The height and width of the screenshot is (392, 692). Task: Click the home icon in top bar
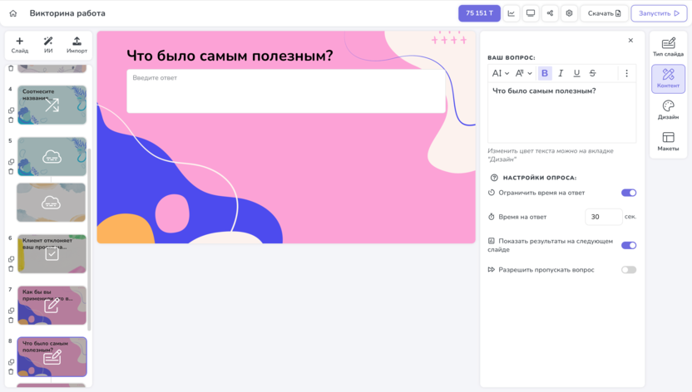(13, 13)
